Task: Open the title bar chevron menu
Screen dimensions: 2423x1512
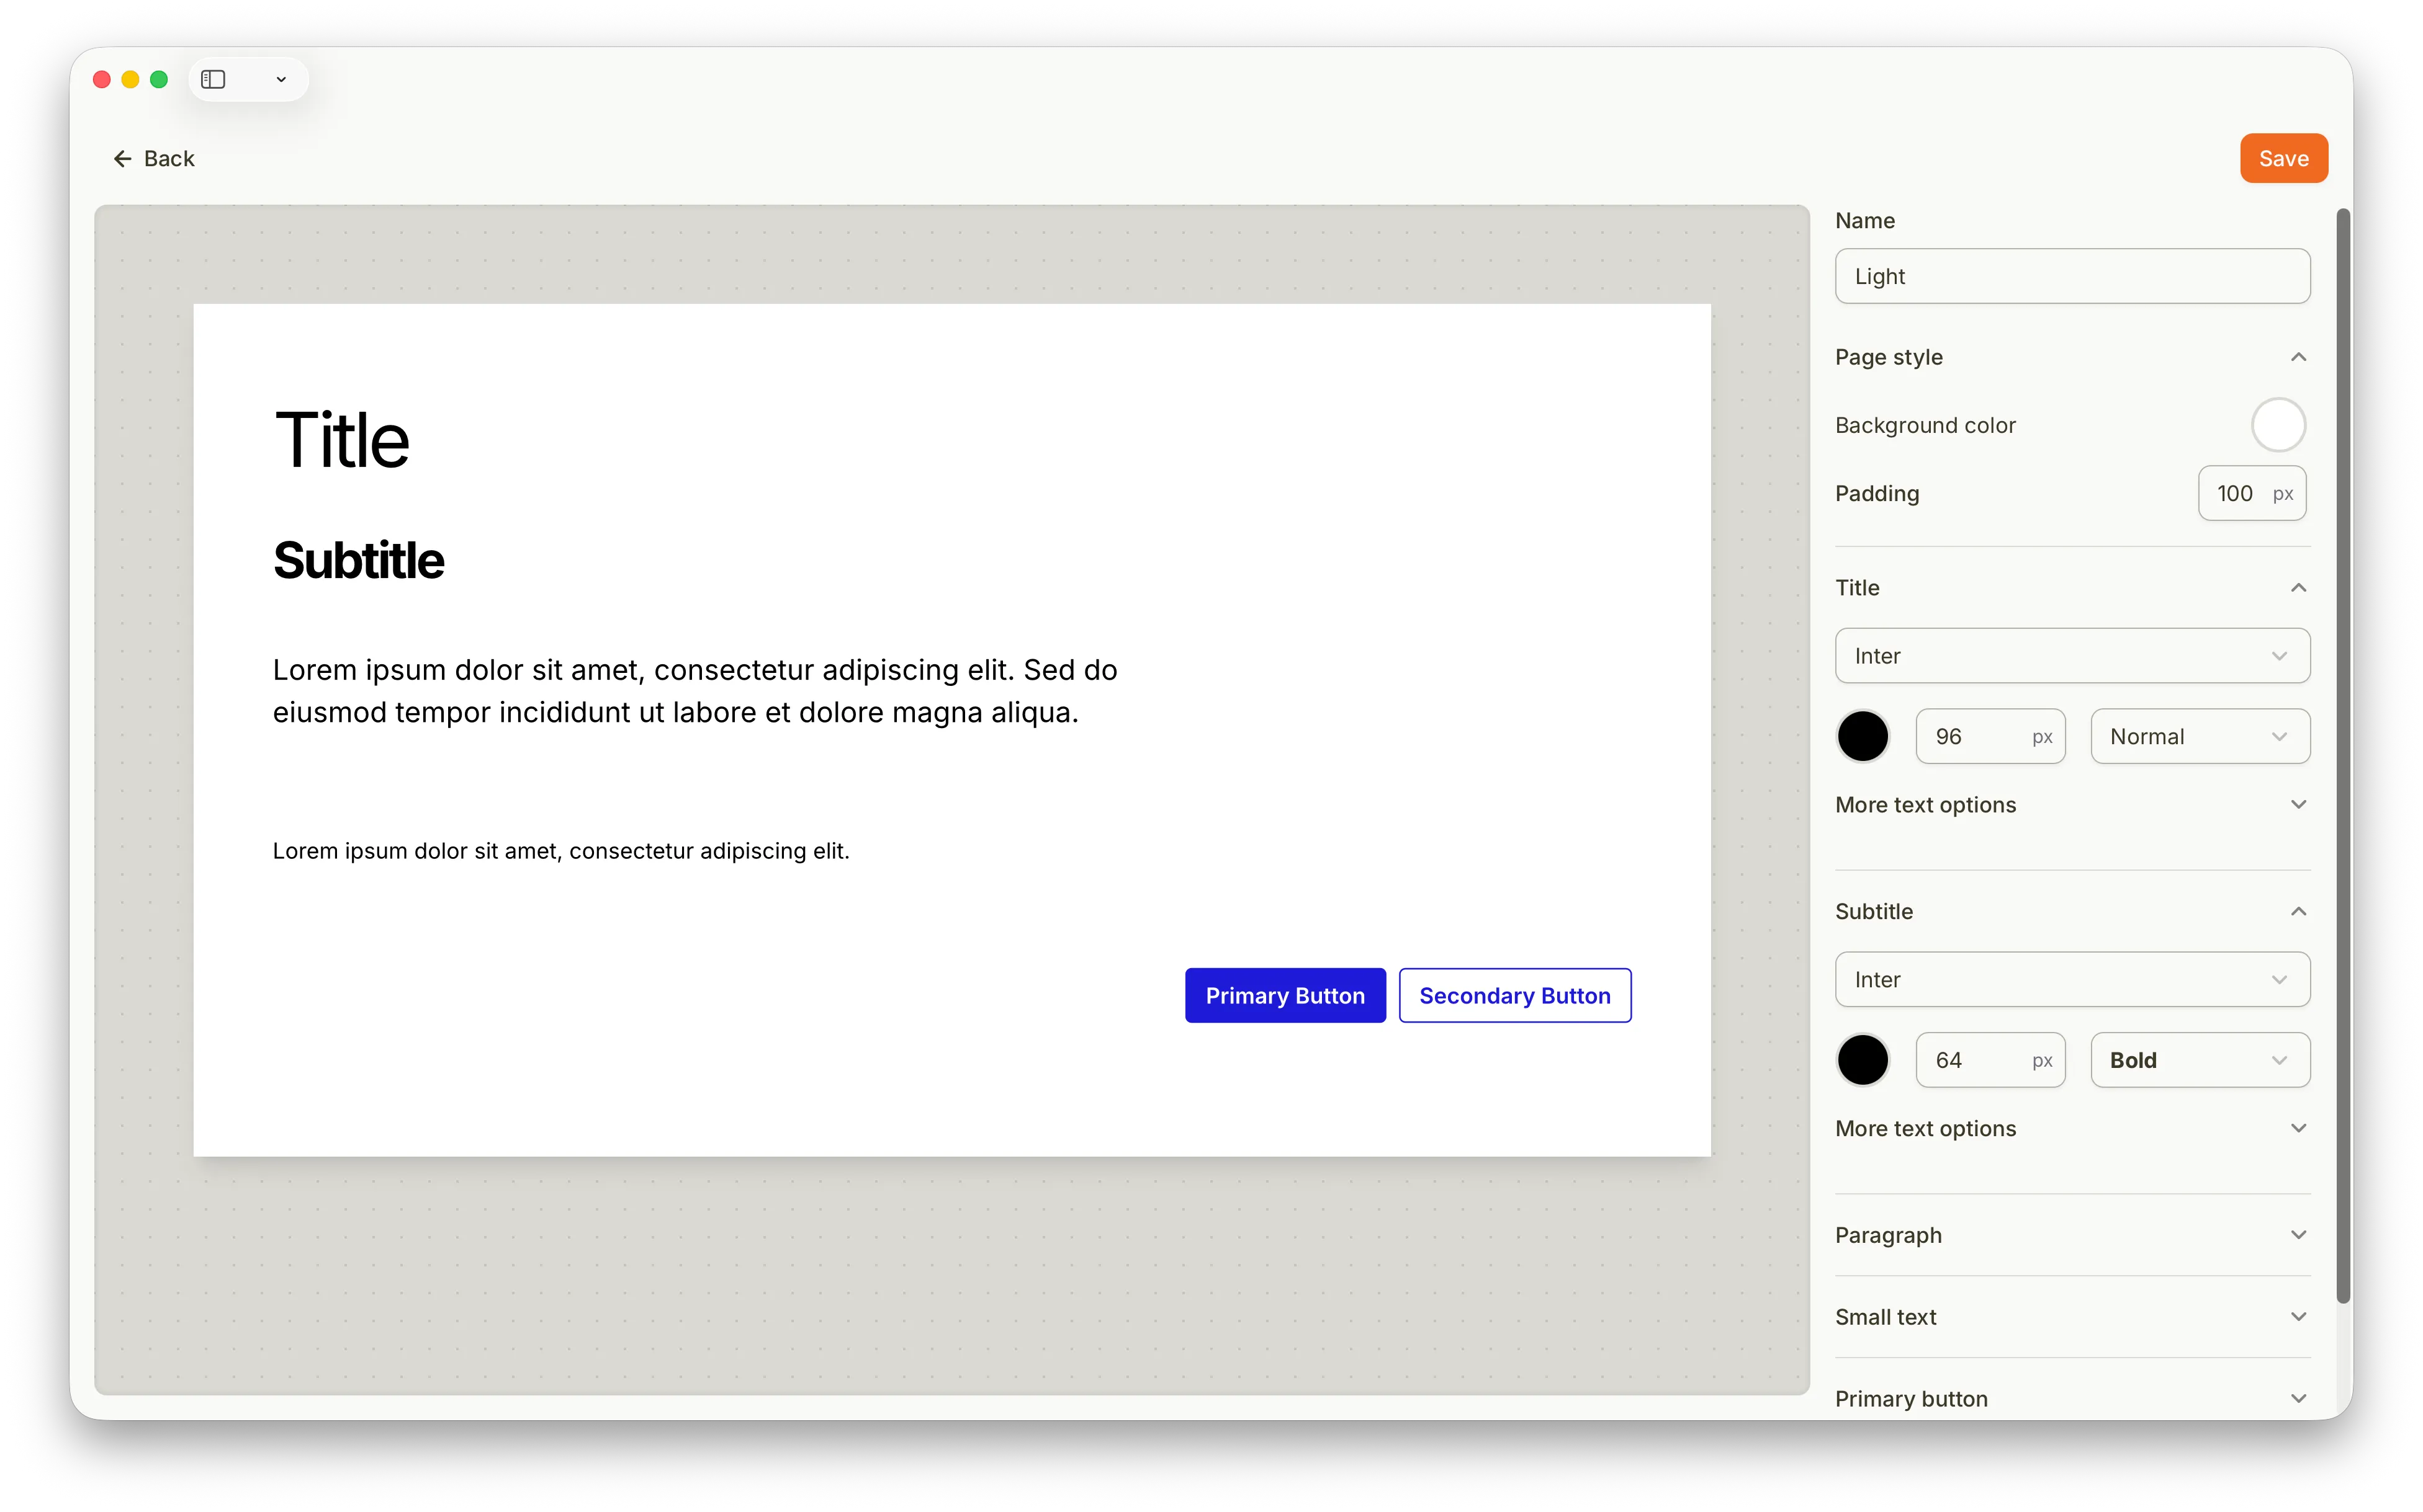Action: (281, 79)
